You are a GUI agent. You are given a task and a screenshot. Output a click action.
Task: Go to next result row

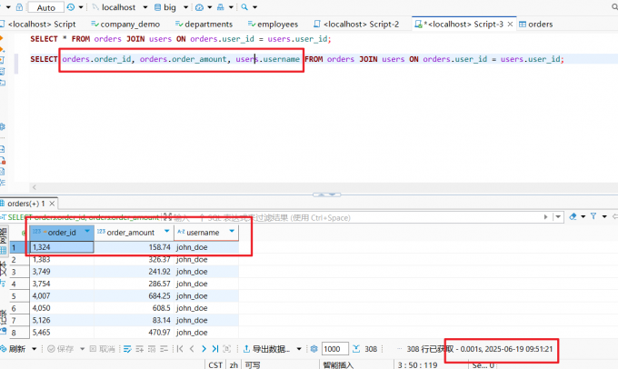pyautogui.click(x=204, y=349)
